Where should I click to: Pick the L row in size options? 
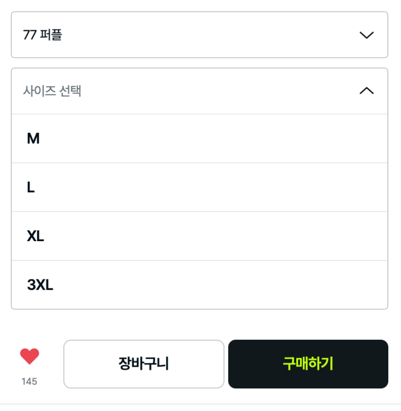point(199,188)
